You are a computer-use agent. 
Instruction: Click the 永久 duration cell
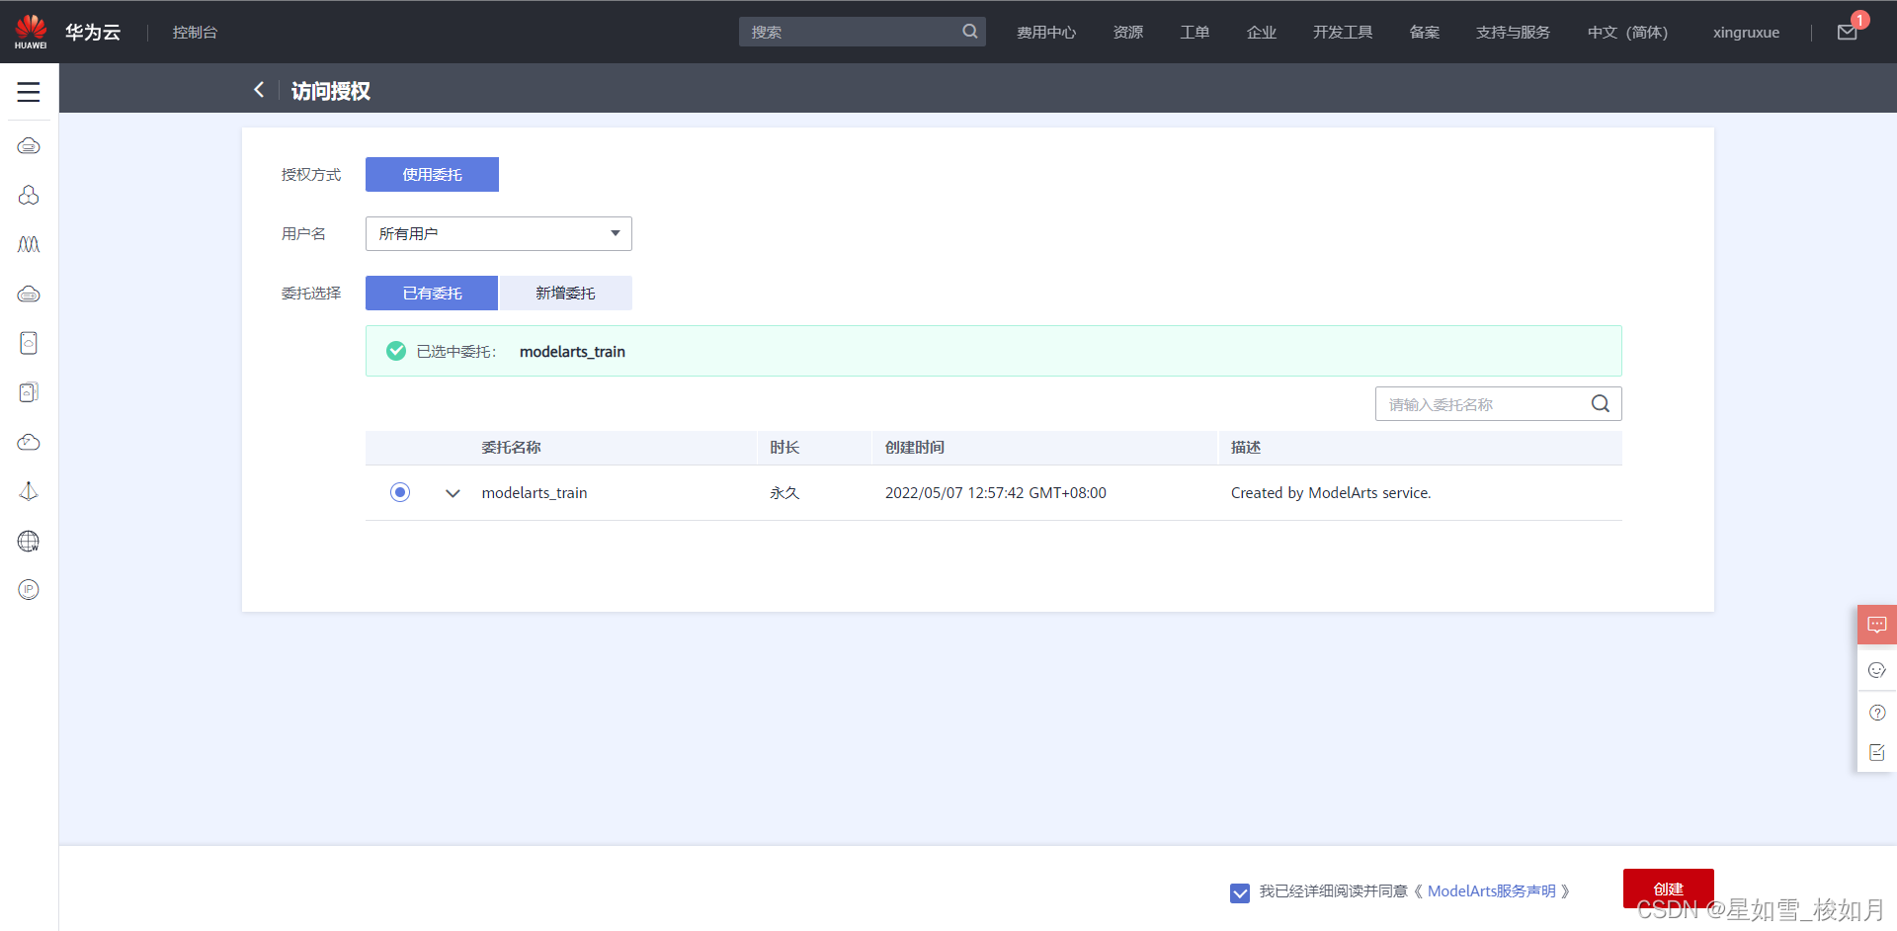784,493
